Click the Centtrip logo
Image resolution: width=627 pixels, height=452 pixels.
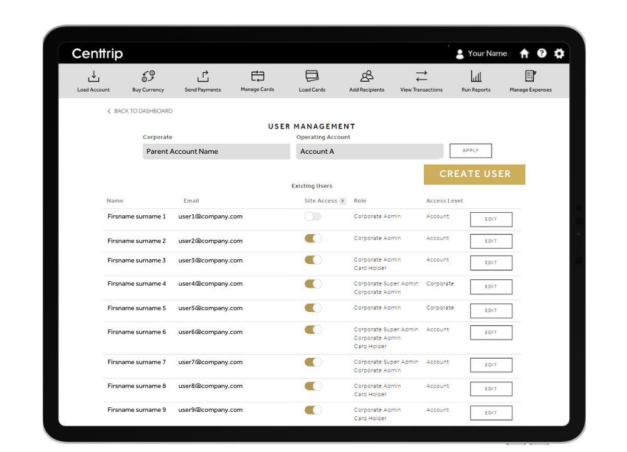click(x=97, y=53)
